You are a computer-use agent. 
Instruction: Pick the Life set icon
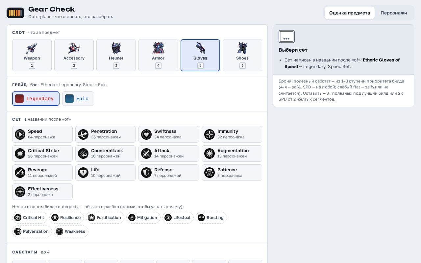pos(83,173)
